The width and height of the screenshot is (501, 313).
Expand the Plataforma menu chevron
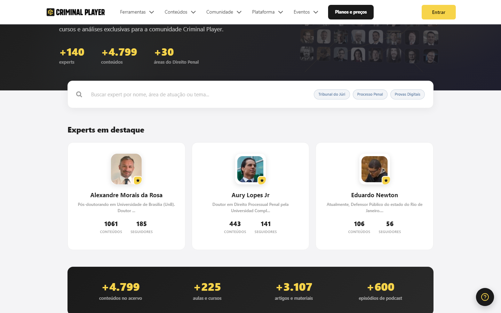point(281,12)
